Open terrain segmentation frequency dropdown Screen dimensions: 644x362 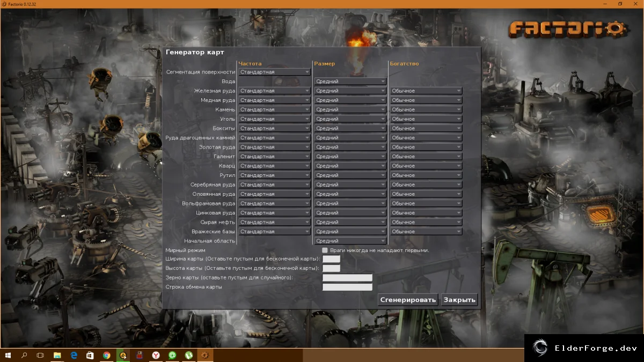coord(275,72)
